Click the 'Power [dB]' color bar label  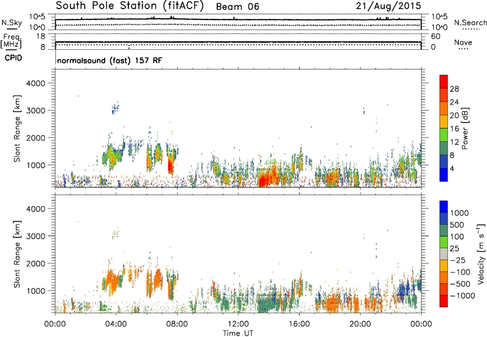[464, 128]
